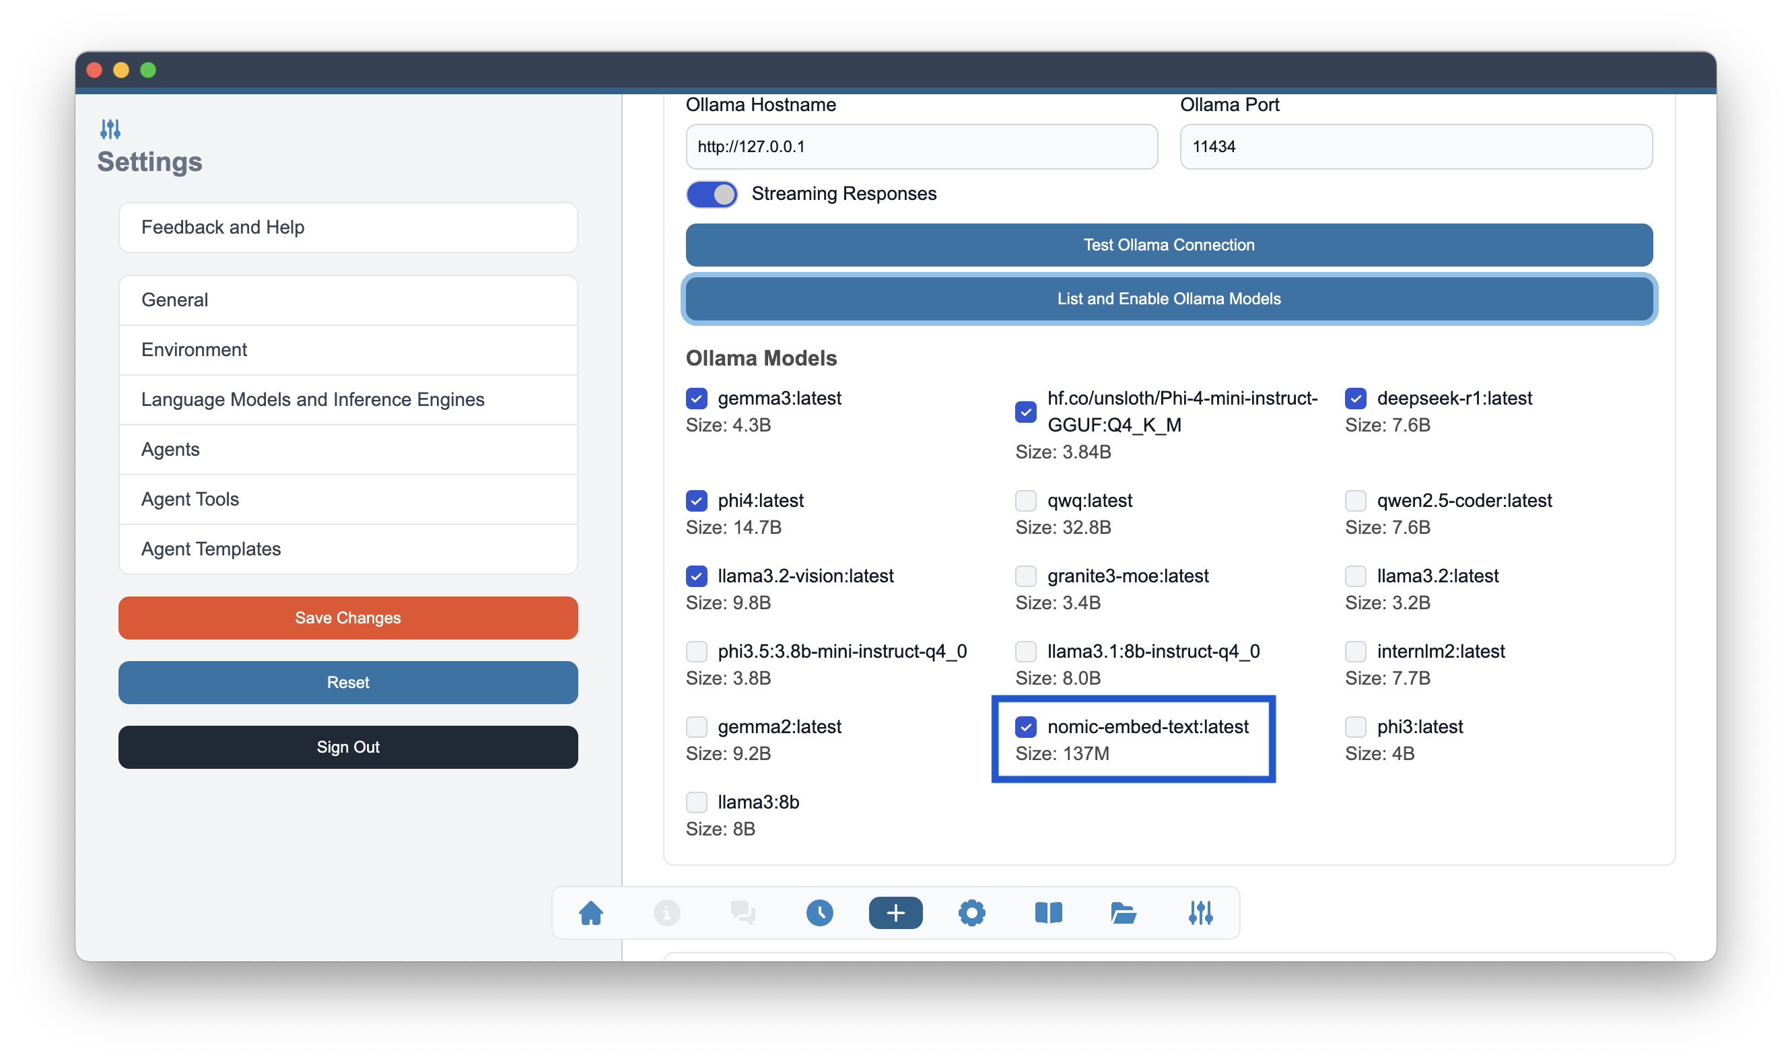Screen dimensions: 1792x1061
Task: Open Agent Templates settings section
Action: (x=348, y=549)
